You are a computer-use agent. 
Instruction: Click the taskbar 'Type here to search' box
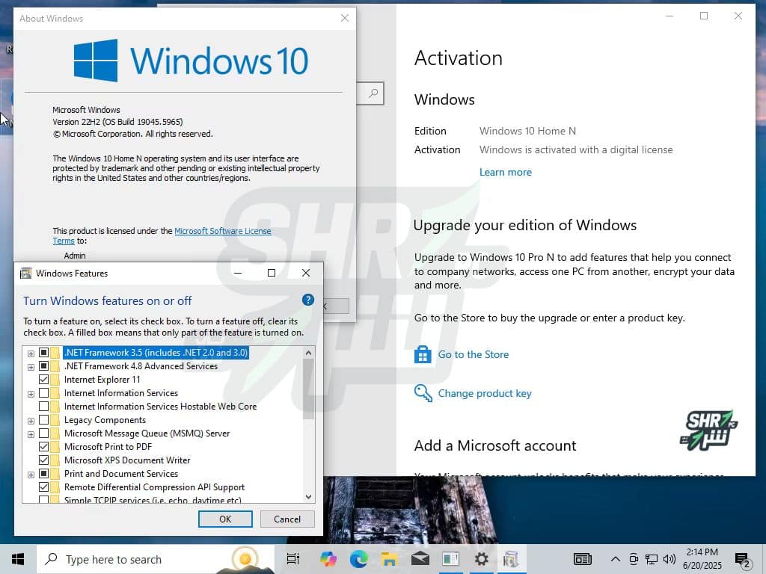[x=156, y=559]
